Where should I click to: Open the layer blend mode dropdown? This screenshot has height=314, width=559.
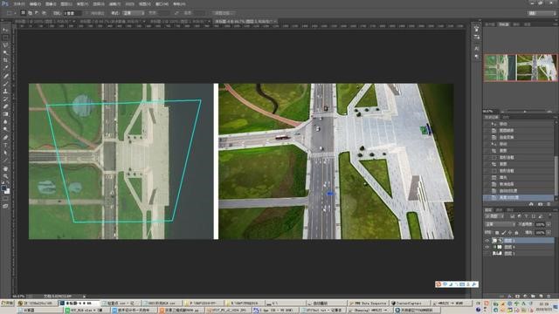(x=500, y=224)
